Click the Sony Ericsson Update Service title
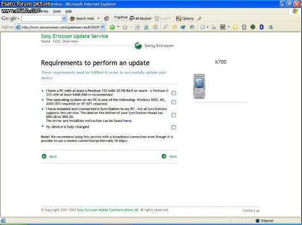The height and width of the screenshot is (225, 302). tap(74, 36)
